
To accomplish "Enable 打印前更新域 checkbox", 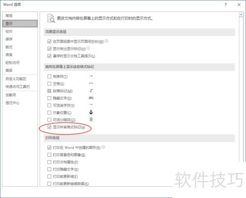I will 49,176.
